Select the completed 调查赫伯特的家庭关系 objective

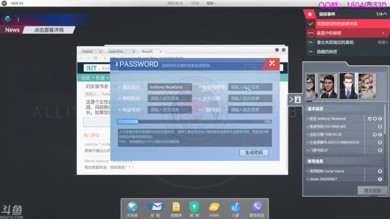(348, 24)
